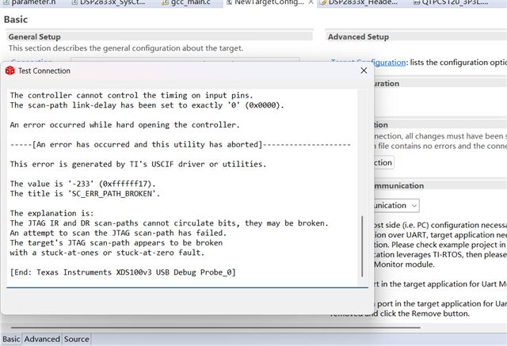
Task: Click 'The explanation is:' line in the log
Action: [x=51, y=213]
